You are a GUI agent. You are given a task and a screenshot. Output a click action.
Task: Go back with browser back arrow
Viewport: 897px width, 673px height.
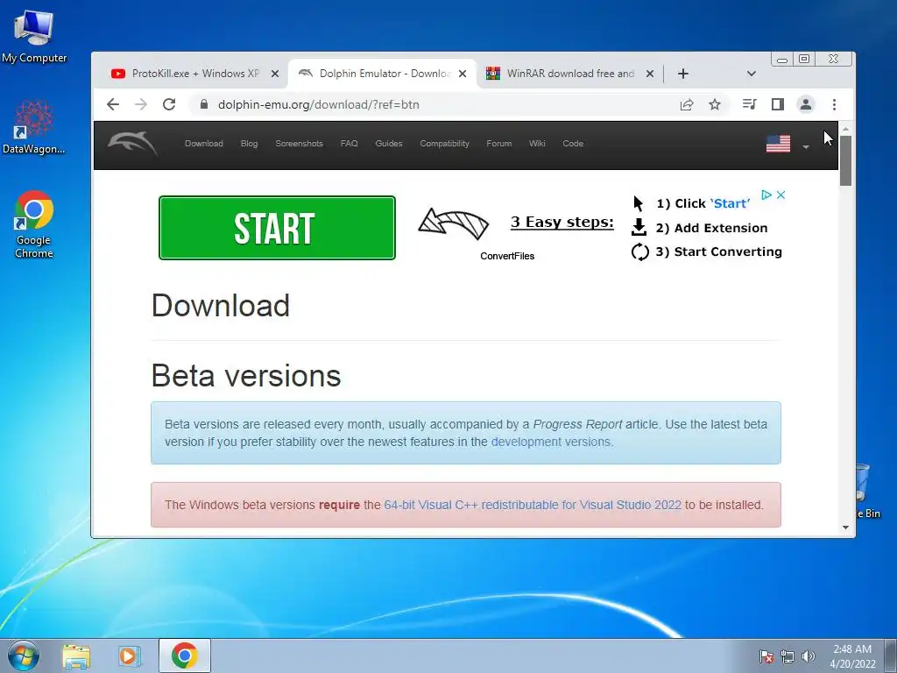(x=113, y=104)
